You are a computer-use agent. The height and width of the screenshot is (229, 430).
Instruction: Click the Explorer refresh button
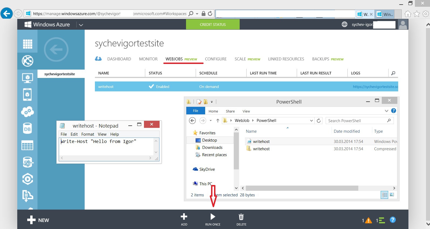pyautogui.click(x=319, y=121)
